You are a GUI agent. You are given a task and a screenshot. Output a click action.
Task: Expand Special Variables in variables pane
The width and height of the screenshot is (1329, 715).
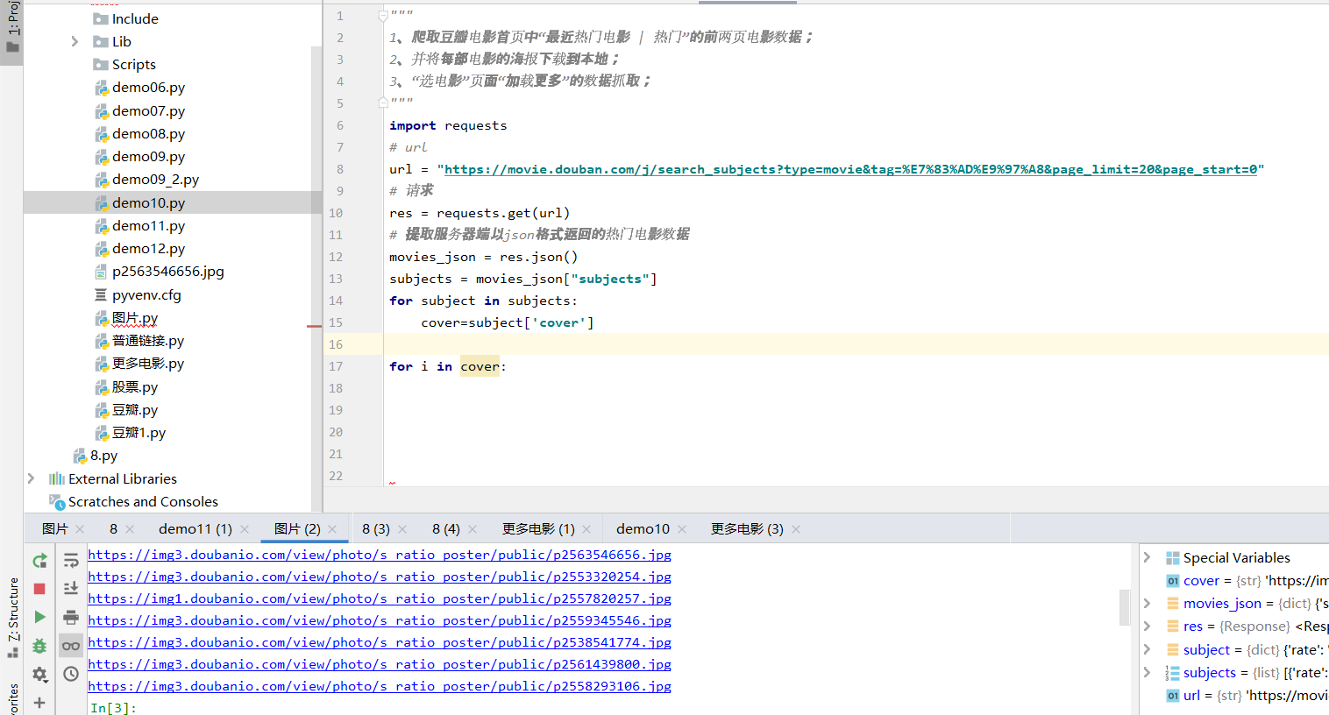tap(1147, 557)
